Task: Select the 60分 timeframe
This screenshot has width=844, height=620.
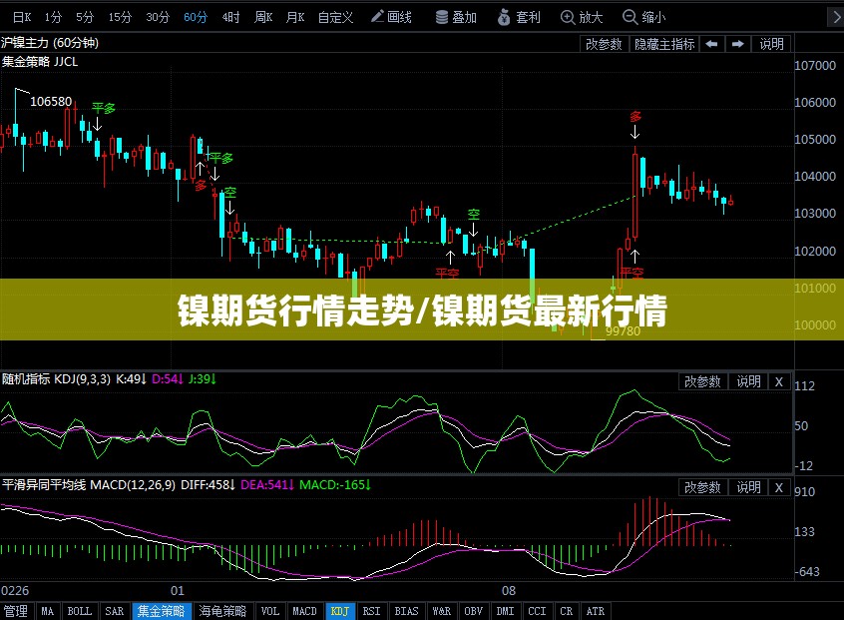Action: click(196, 17)
